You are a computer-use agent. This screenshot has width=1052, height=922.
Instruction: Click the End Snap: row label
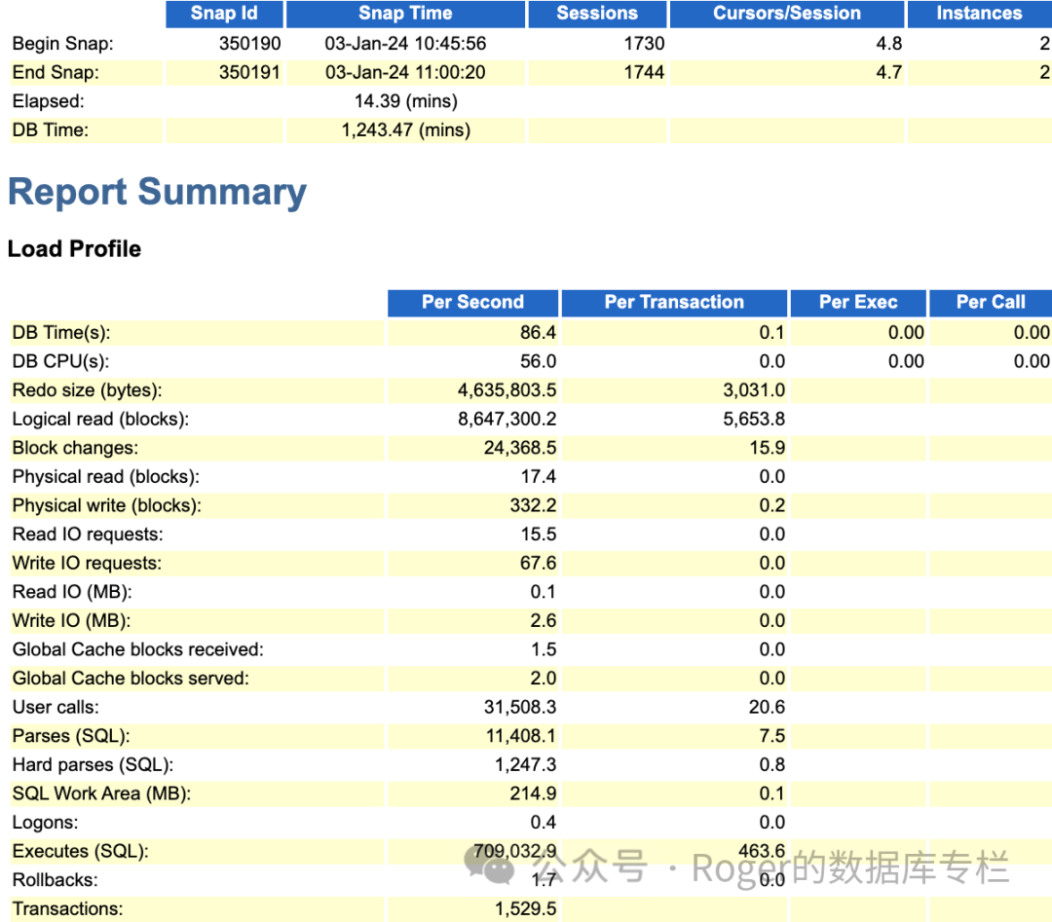(56, 72)
